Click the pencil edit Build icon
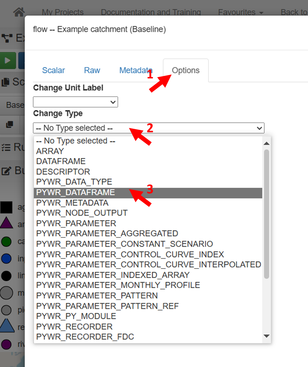The width and height of the screenshot is (308, 367). [x=6, y=171]
